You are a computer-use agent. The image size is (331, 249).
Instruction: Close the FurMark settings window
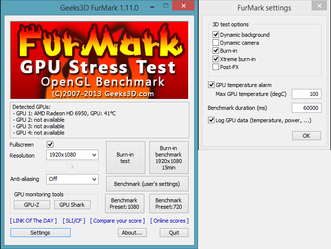pos(320,5)
